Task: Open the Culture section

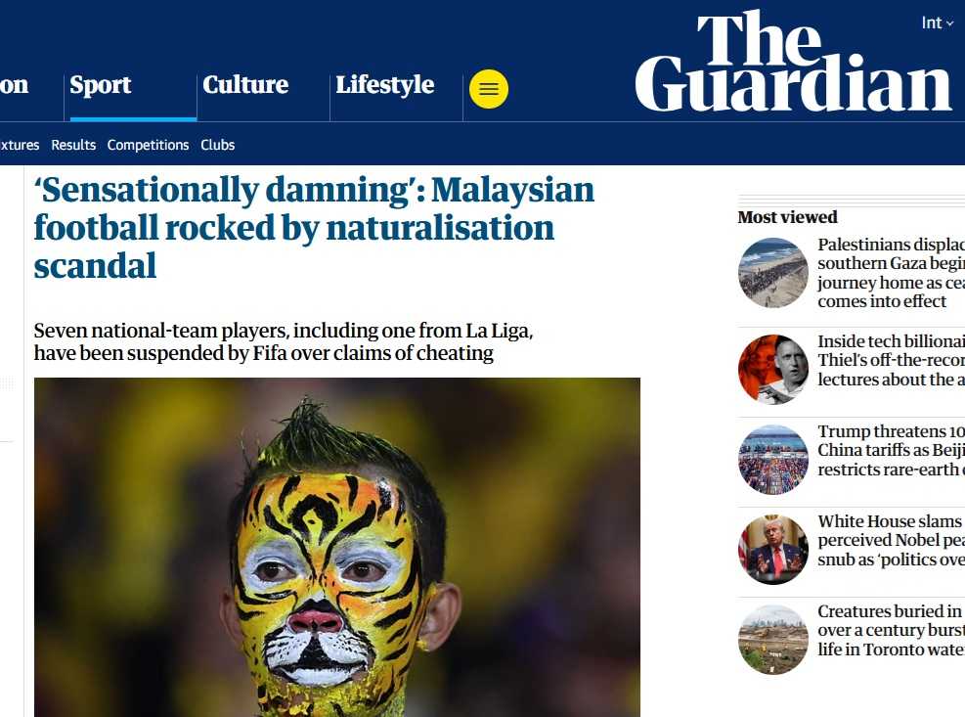Action: [x=245, y=85]
